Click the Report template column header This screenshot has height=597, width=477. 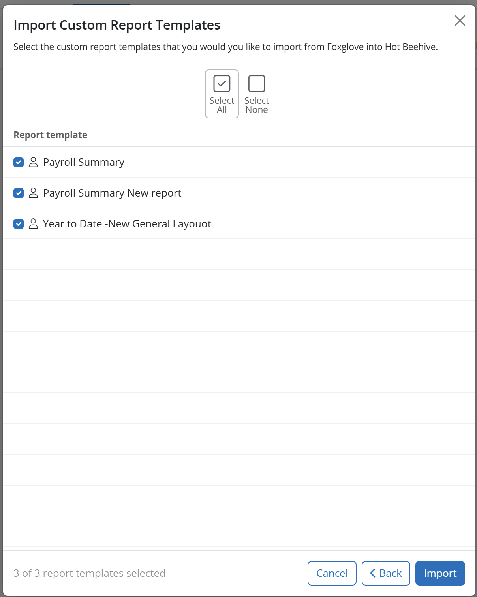coord(51,135)
